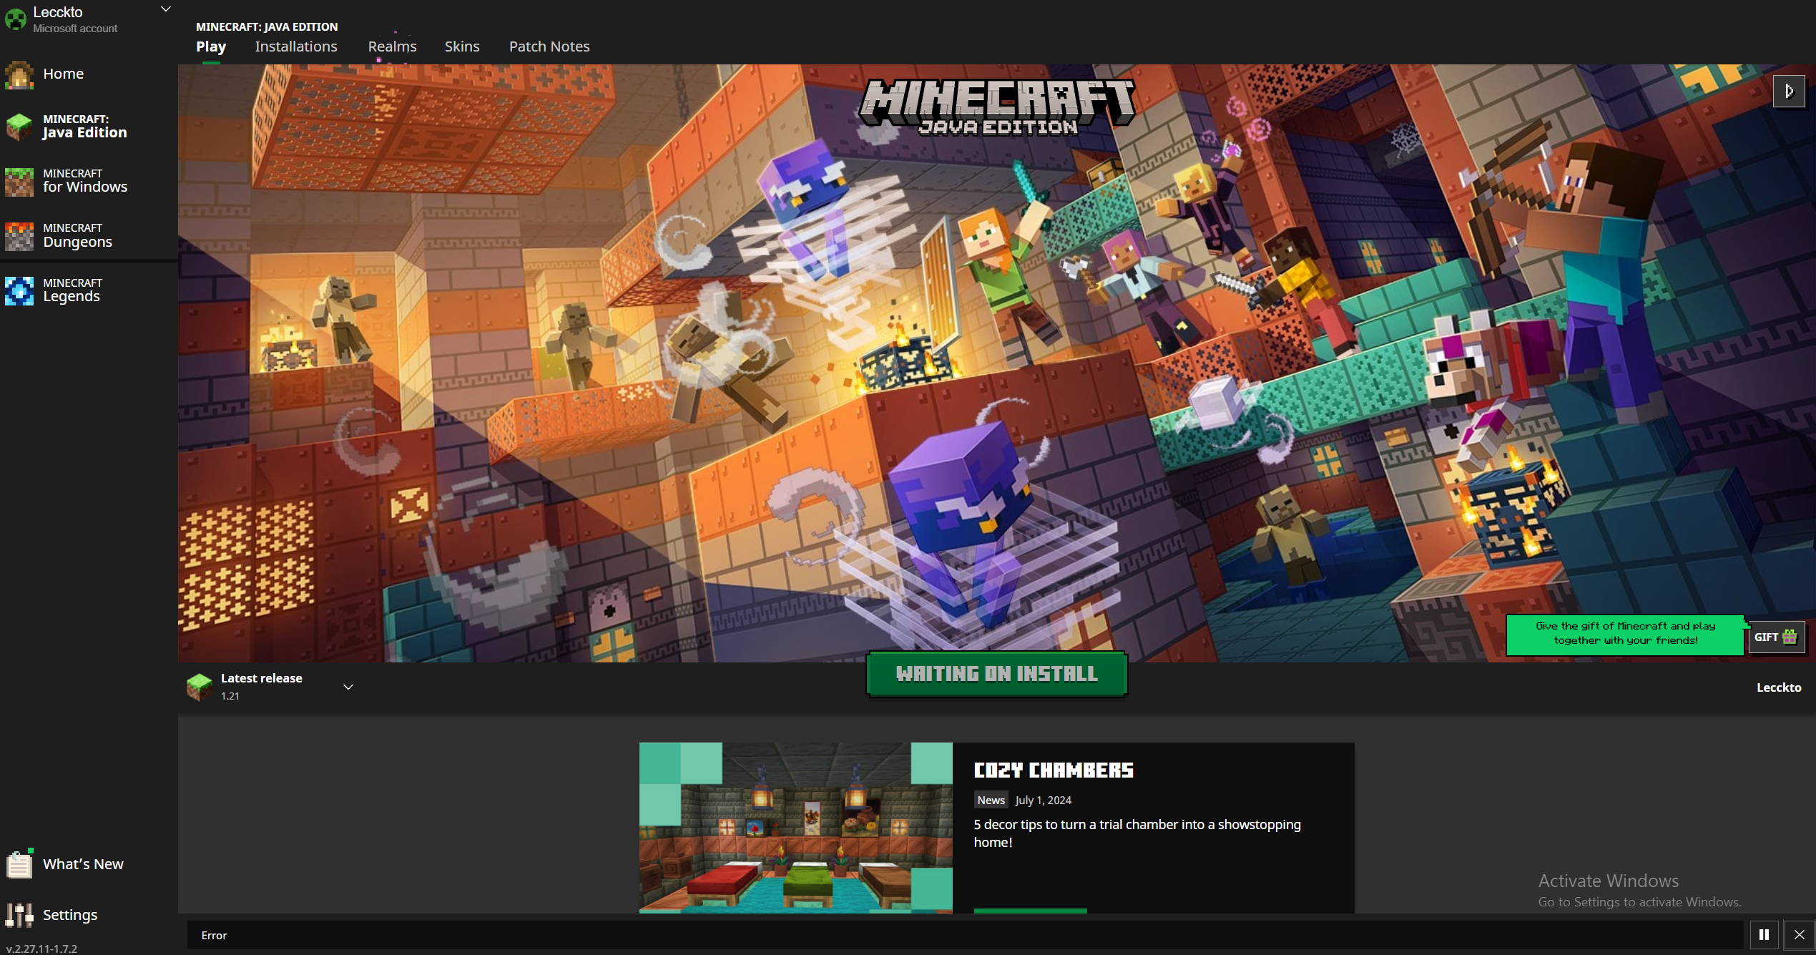
Task: Open the What's New clipboard icon
Action: tap(19, 864)
